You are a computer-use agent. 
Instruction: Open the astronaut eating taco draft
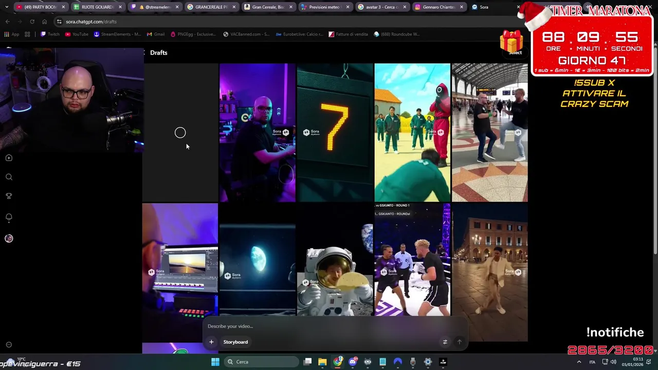(335, 260)
